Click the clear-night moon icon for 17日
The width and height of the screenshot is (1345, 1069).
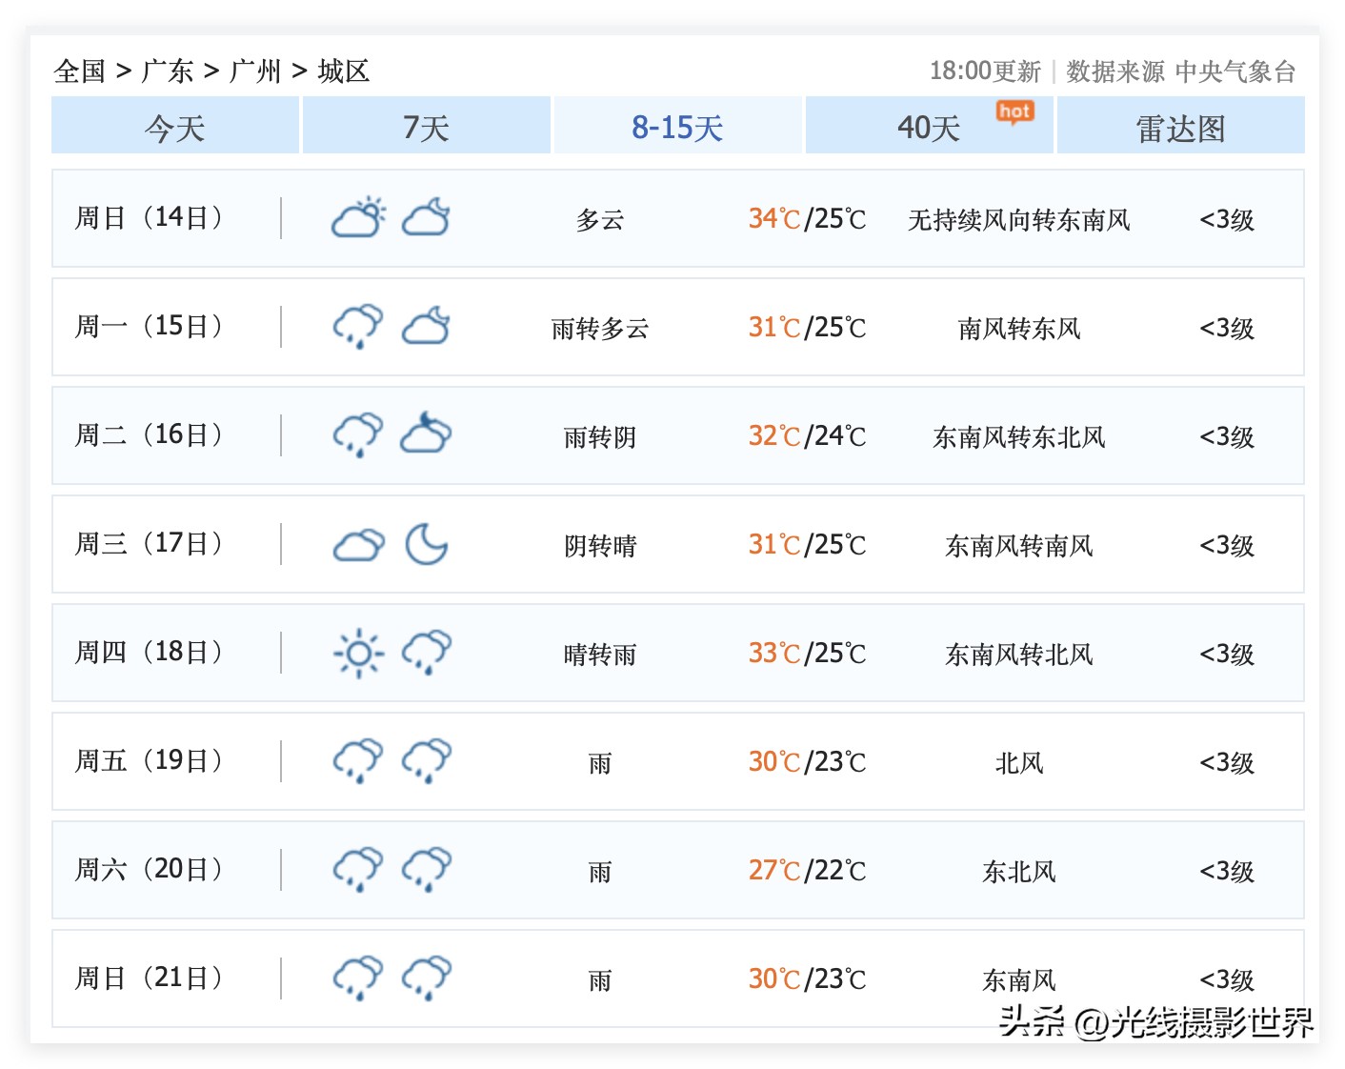426,544
